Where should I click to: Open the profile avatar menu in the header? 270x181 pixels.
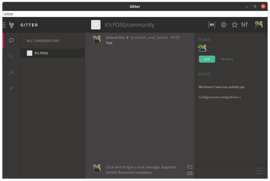(x=259, y=25)
